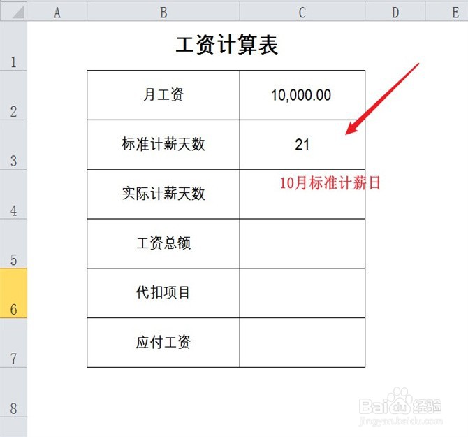Select row 7 header
Image resolution: width=468 pixels, height=437 pixels.
tap(13, 343)
